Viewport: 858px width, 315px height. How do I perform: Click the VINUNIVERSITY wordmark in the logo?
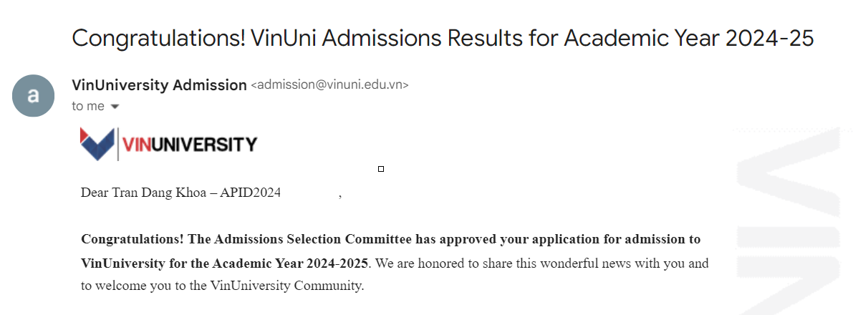click(x=190, y=145)
